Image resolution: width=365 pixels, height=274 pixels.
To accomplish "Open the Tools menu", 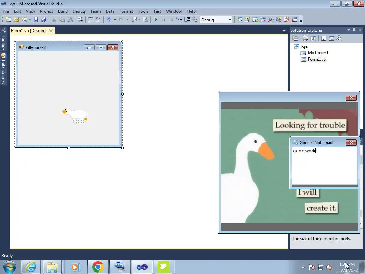I will [143, 11].
